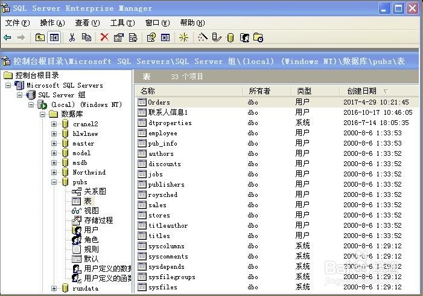Click the Cut scissors icon

click(x=72, y=37)
